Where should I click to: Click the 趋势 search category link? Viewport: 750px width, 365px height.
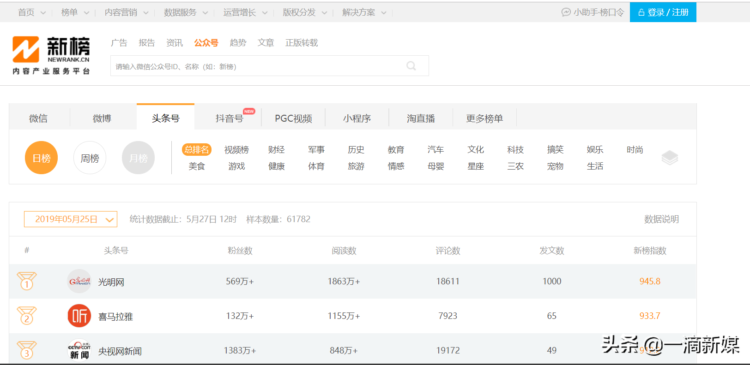coord(238,43)
